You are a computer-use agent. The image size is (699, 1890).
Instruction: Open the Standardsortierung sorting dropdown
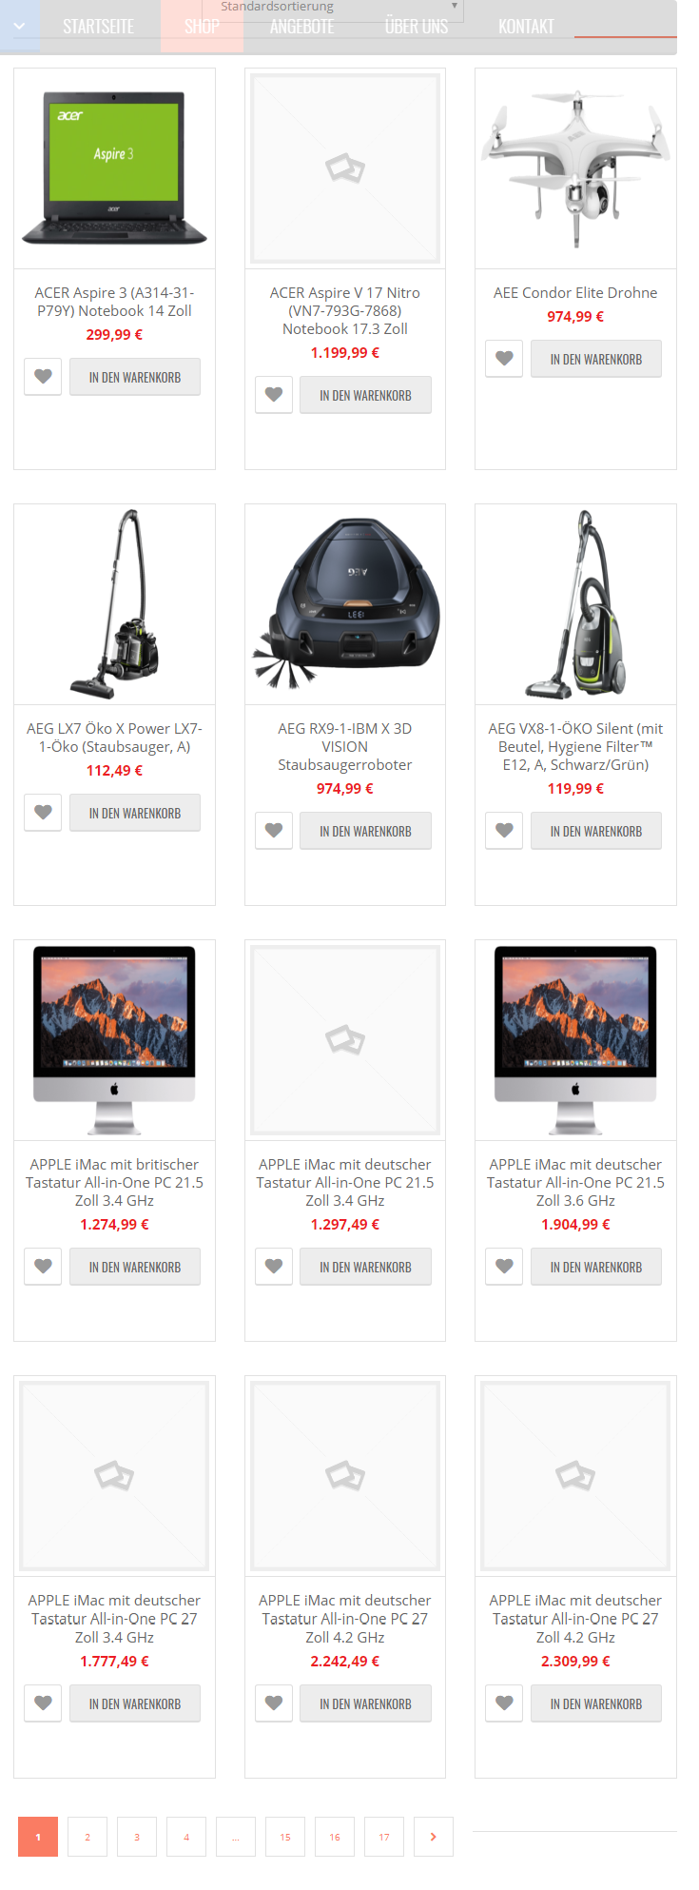point(333,8)
